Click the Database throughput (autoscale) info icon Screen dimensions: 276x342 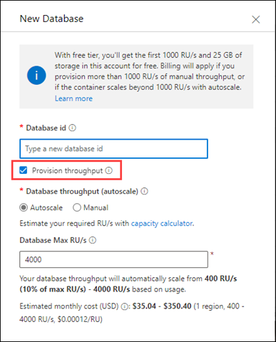[144, 191]
